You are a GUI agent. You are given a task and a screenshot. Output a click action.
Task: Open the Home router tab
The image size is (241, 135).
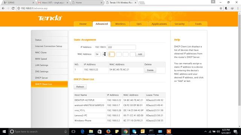coord(83,24)
